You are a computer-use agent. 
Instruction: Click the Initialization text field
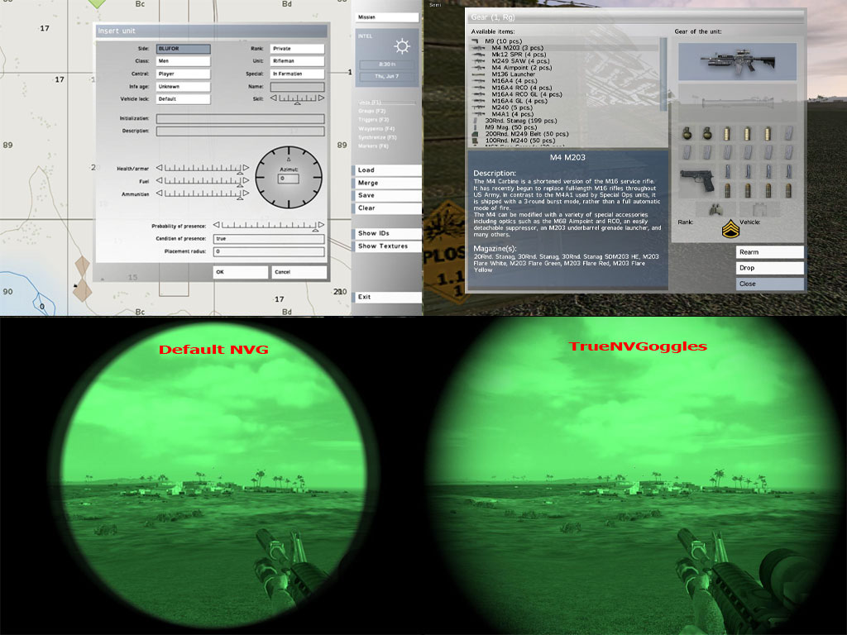click(241, 119)
